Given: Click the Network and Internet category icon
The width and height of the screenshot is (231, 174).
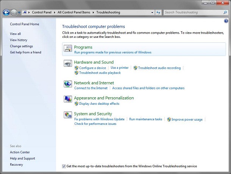Looking at the screenshot, I should (68, 84).
